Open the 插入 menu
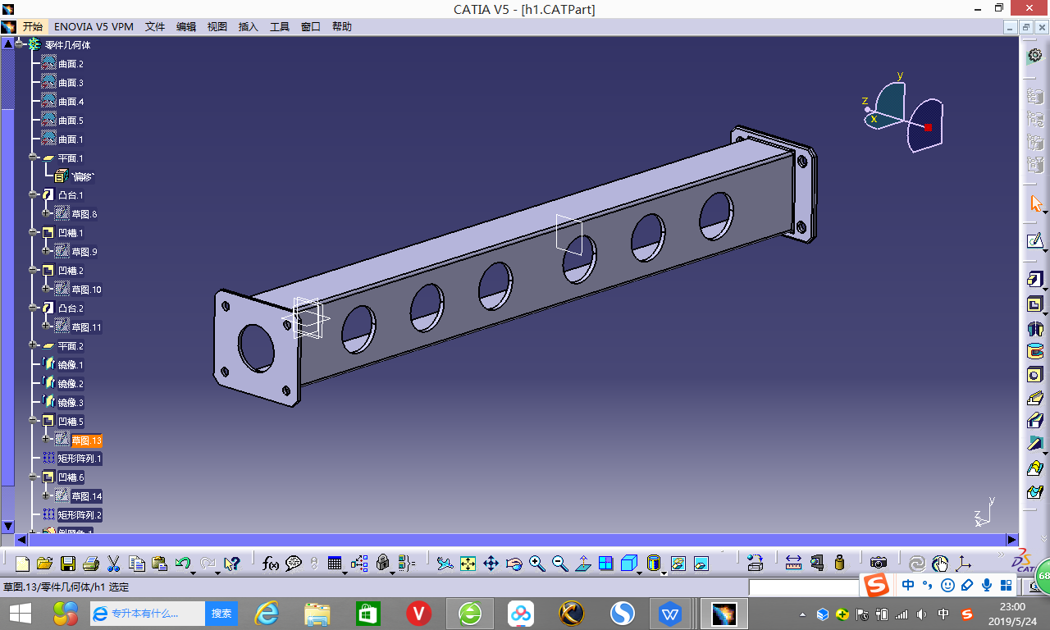This screenshot has width=1050, height=630. [x=248, y=26]
